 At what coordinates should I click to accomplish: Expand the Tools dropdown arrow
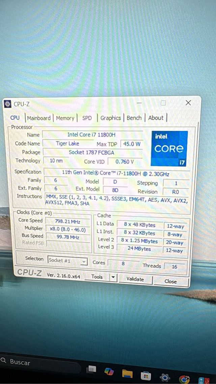click(x=113, y=277)
